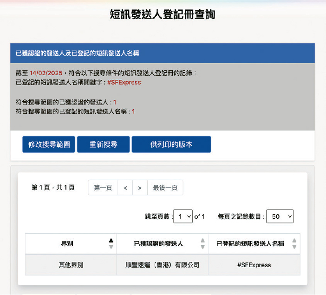Go to 第一頁 first page
Screen dimensions: 326x295
[x=103, y=188]
